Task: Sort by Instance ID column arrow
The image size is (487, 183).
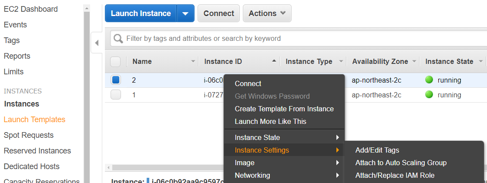Action: click(274, 61)
